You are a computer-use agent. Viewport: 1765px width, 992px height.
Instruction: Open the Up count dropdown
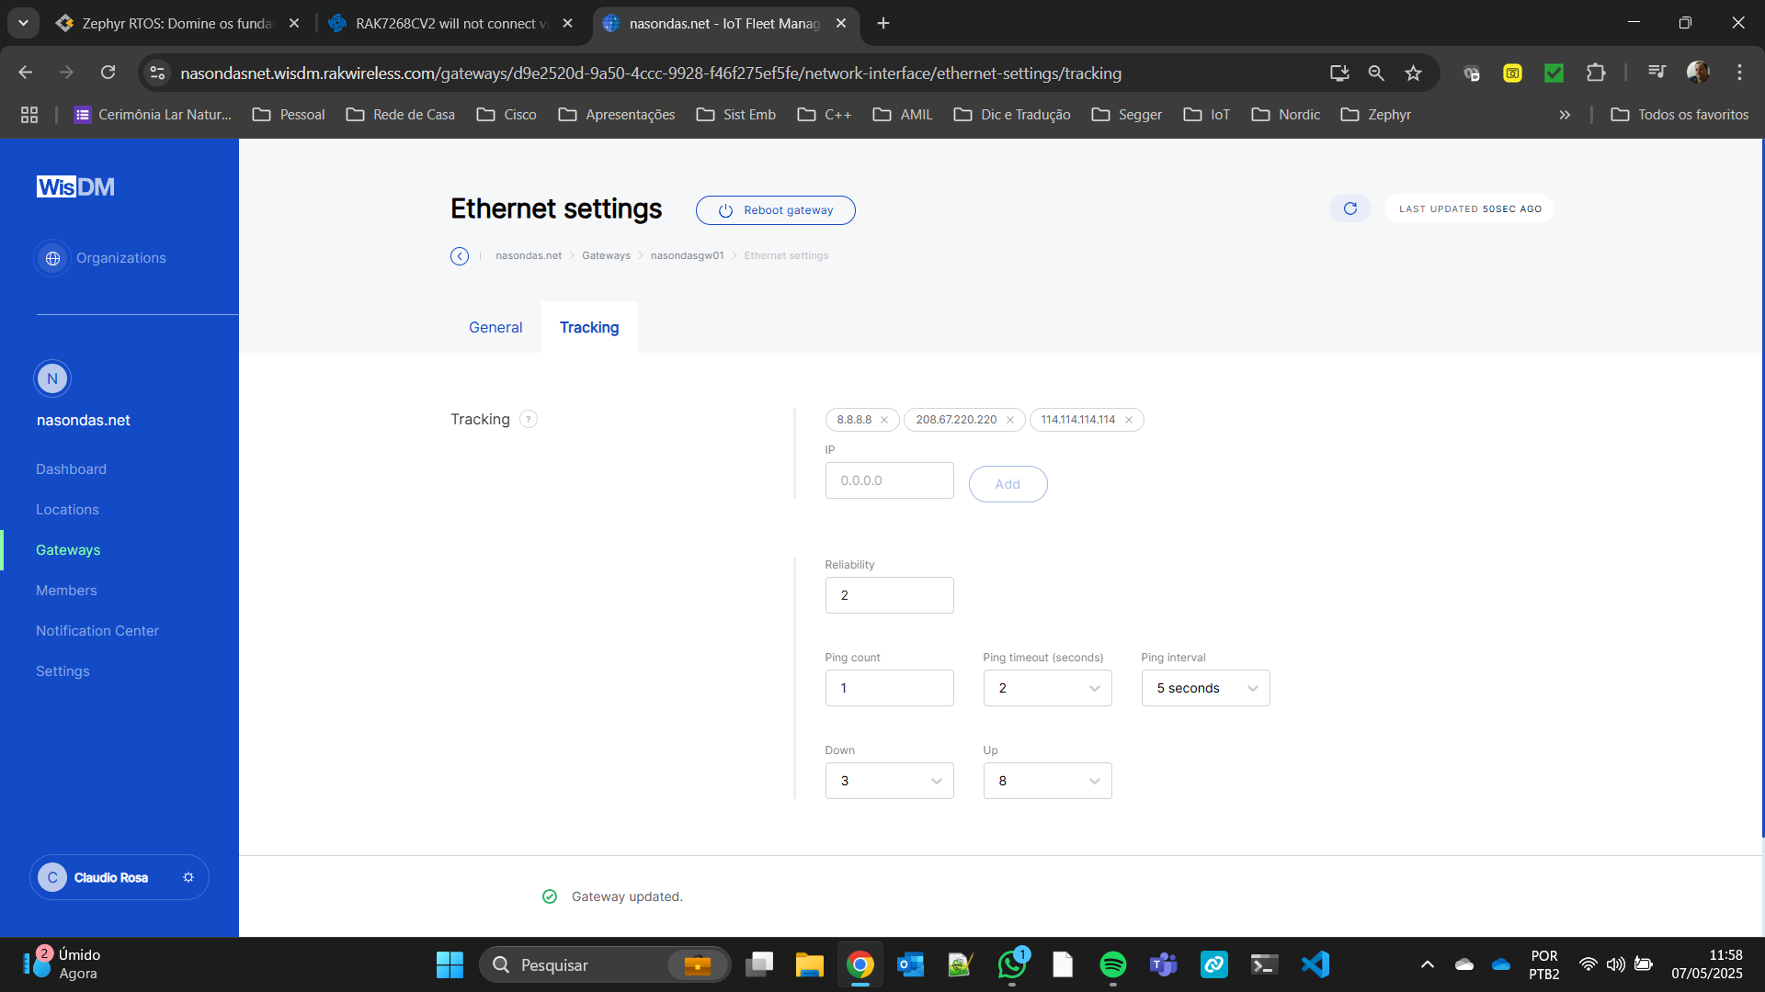[x=1047, y=781]
